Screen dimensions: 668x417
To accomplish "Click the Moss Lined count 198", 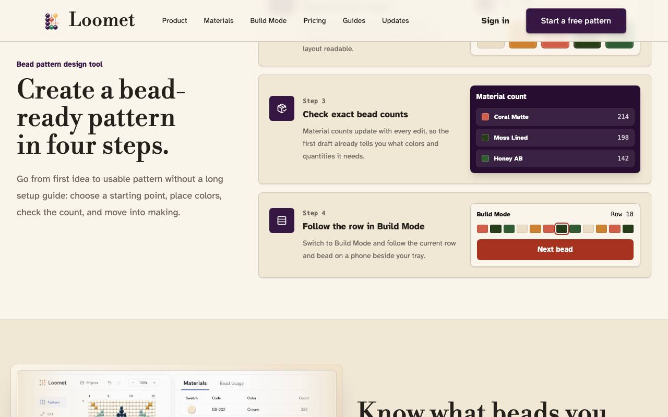I will click(x=623, y=138).
